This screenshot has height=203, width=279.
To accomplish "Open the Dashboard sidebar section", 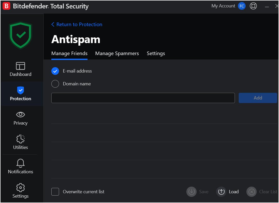I will (21, 69).
